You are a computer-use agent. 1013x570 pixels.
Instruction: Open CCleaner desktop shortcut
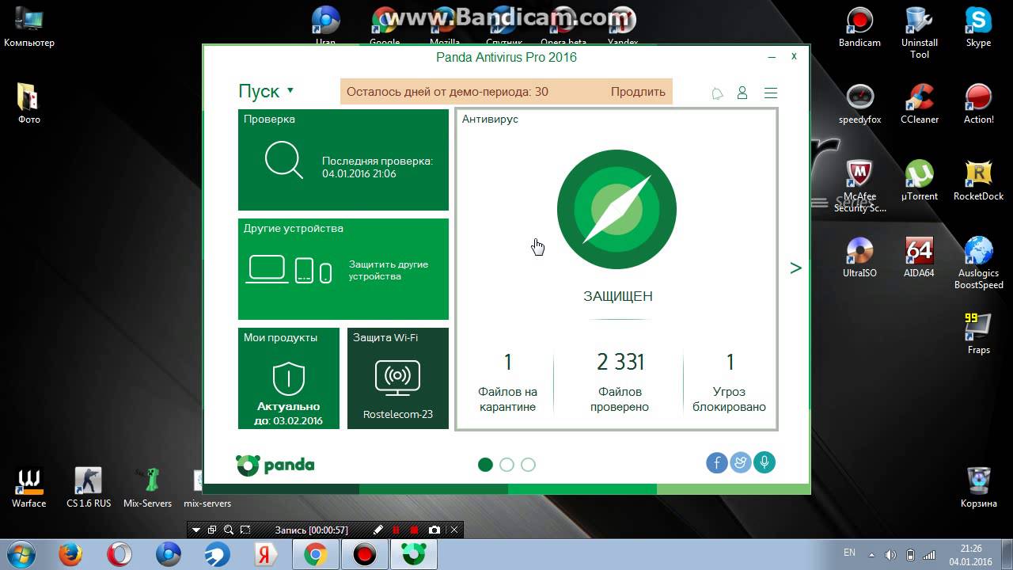click(920, 104)
